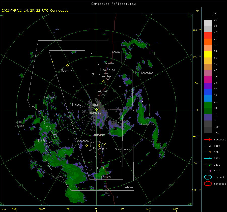Select the dark orange 57-60 dBZ swatch
227x212 pixels.
click(x=208, y=42)
